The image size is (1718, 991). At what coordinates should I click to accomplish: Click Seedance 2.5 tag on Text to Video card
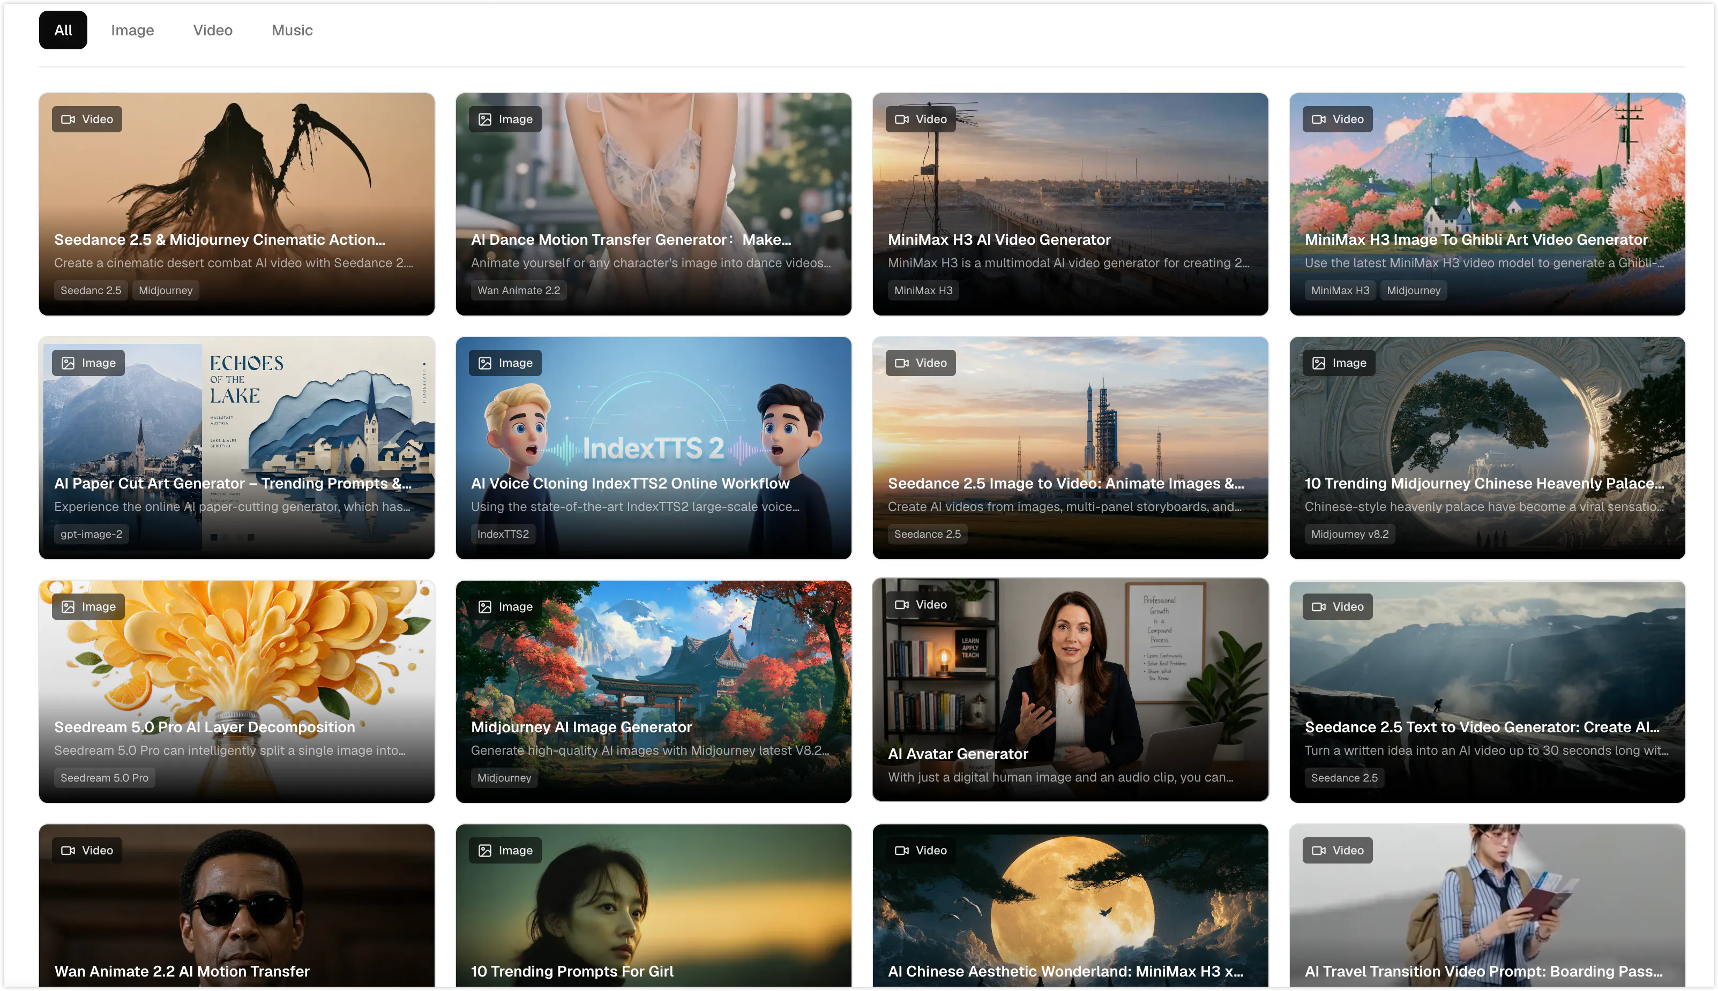click(1344, 778)
